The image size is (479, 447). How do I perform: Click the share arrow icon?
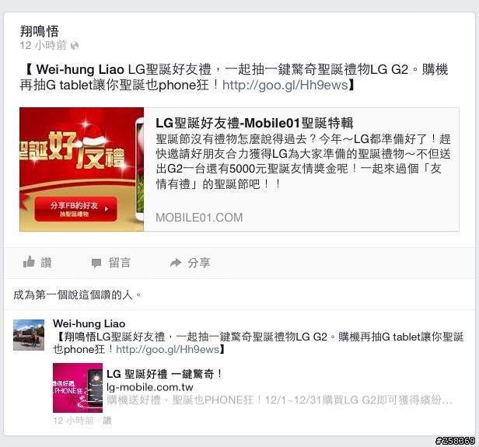[176, 263]
